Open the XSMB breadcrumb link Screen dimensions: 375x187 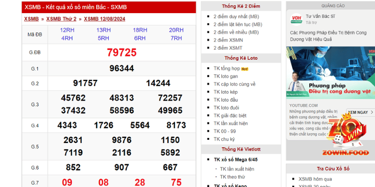coord(31,19)
